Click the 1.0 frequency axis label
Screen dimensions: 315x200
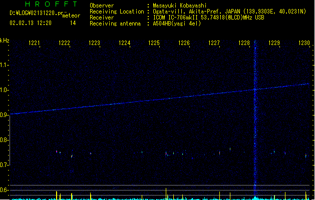coord(4,90)
